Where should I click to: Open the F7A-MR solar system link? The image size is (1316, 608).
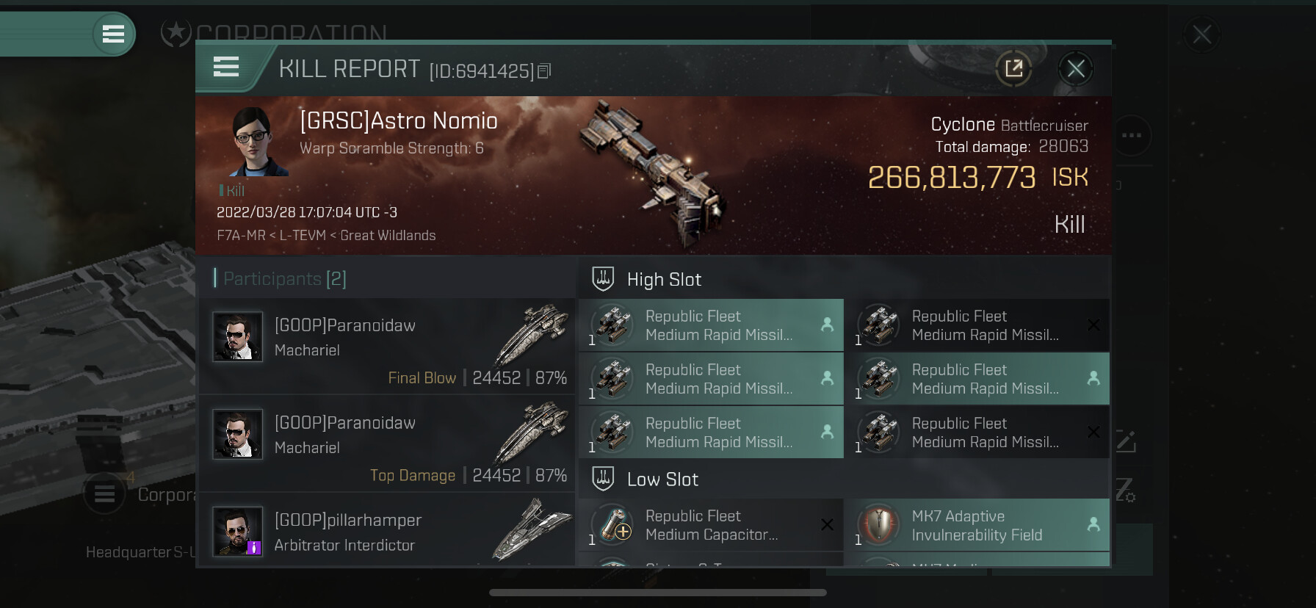pos(241,236)
